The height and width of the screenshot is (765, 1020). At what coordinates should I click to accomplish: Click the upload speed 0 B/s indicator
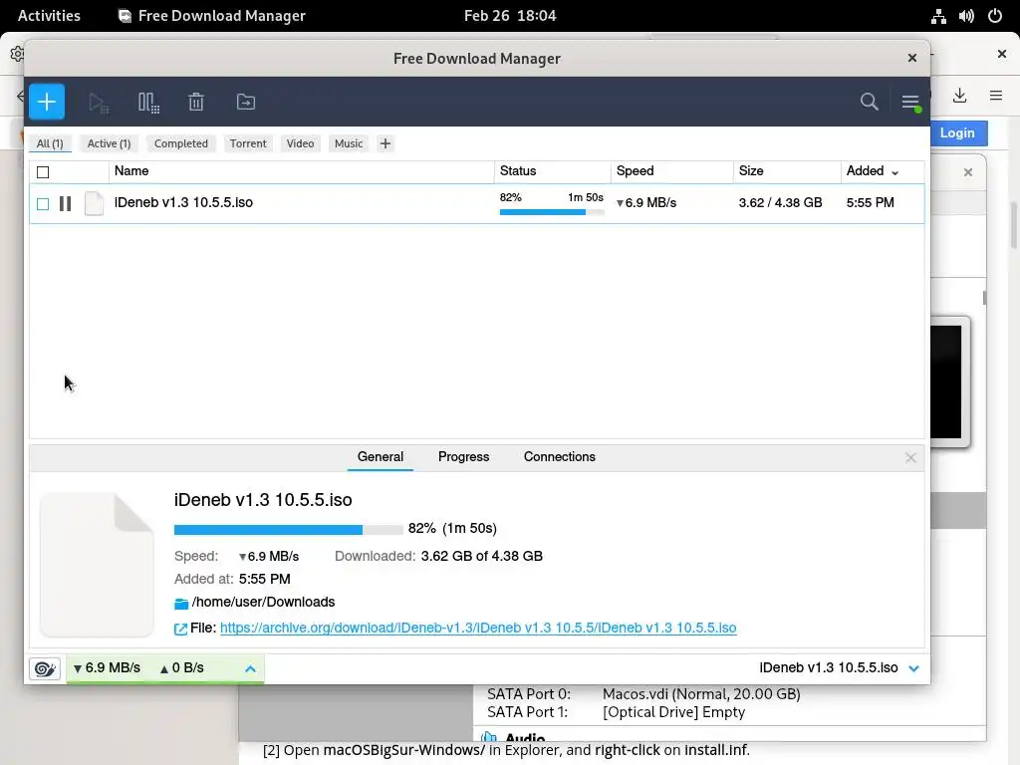click(182, 668)
